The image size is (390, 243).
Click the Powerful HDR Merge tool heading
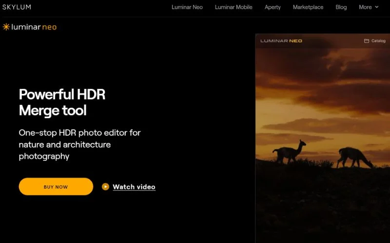[62, 102]
